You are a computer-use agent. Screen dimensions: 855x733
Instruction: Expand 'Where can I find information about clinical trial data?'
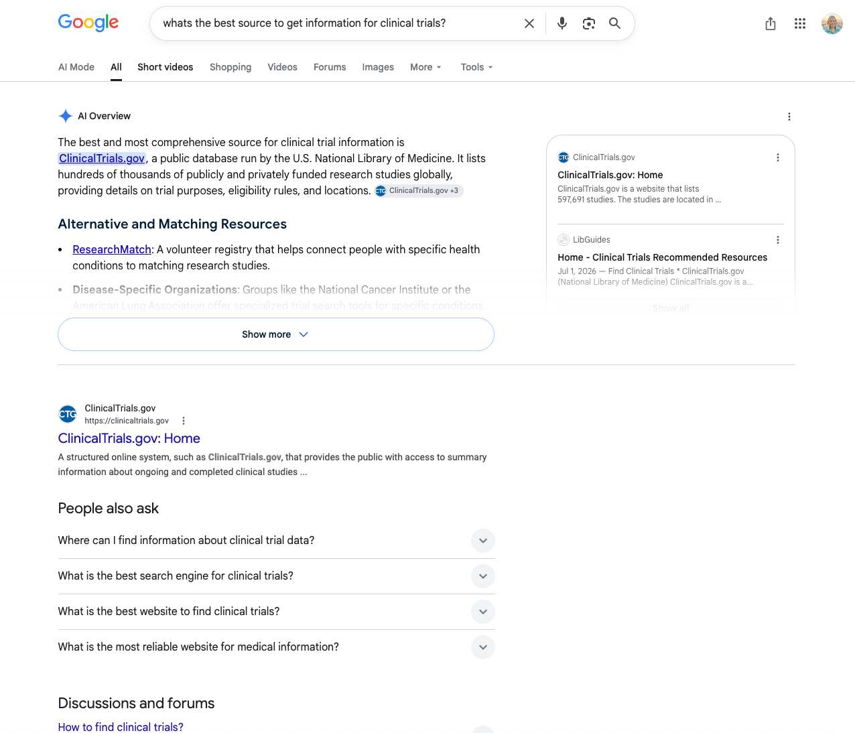(276, 541)
